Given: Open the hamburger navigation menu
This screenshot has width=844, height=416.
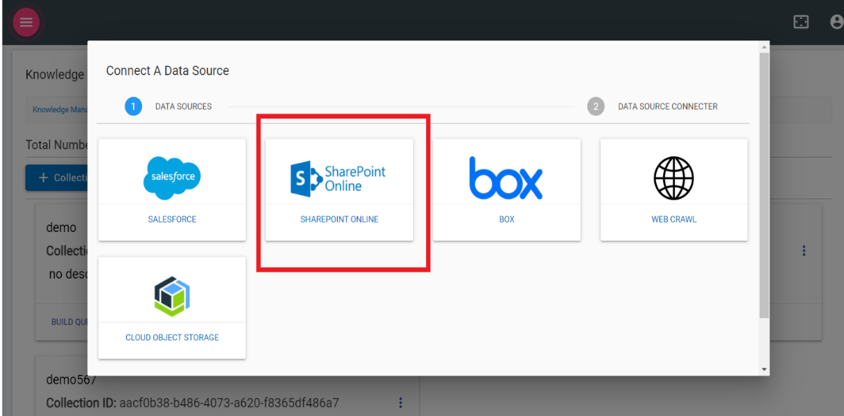Looking at the screenshot, I should (26, 22).
